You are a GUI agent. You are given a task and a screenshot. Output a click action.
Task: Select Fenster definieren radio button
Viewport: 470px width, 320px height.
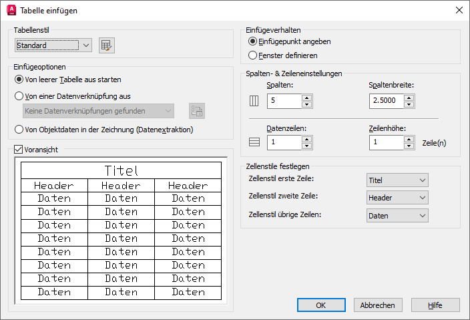(x=252, y=55)
